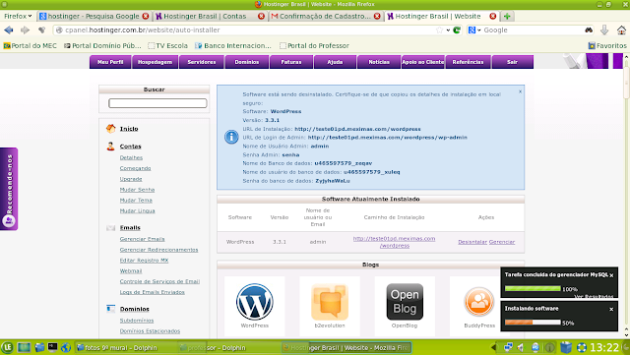Dismiss the Instalando software notification
The width and height of the screenshot is (630, 355).
(611, 309)
